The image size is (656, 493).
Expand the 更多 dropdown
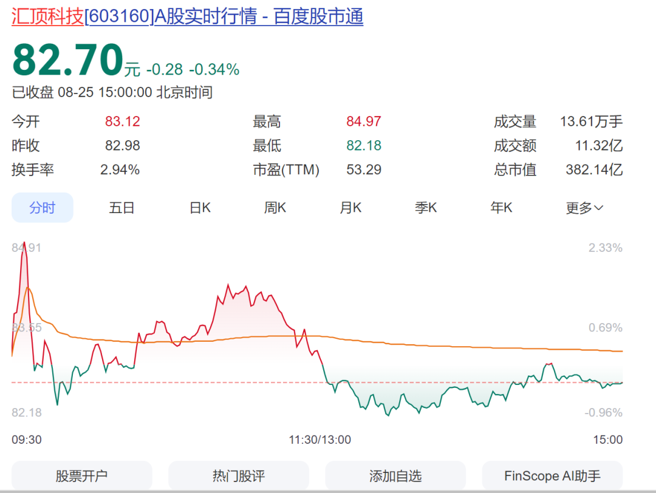(584, 208)
